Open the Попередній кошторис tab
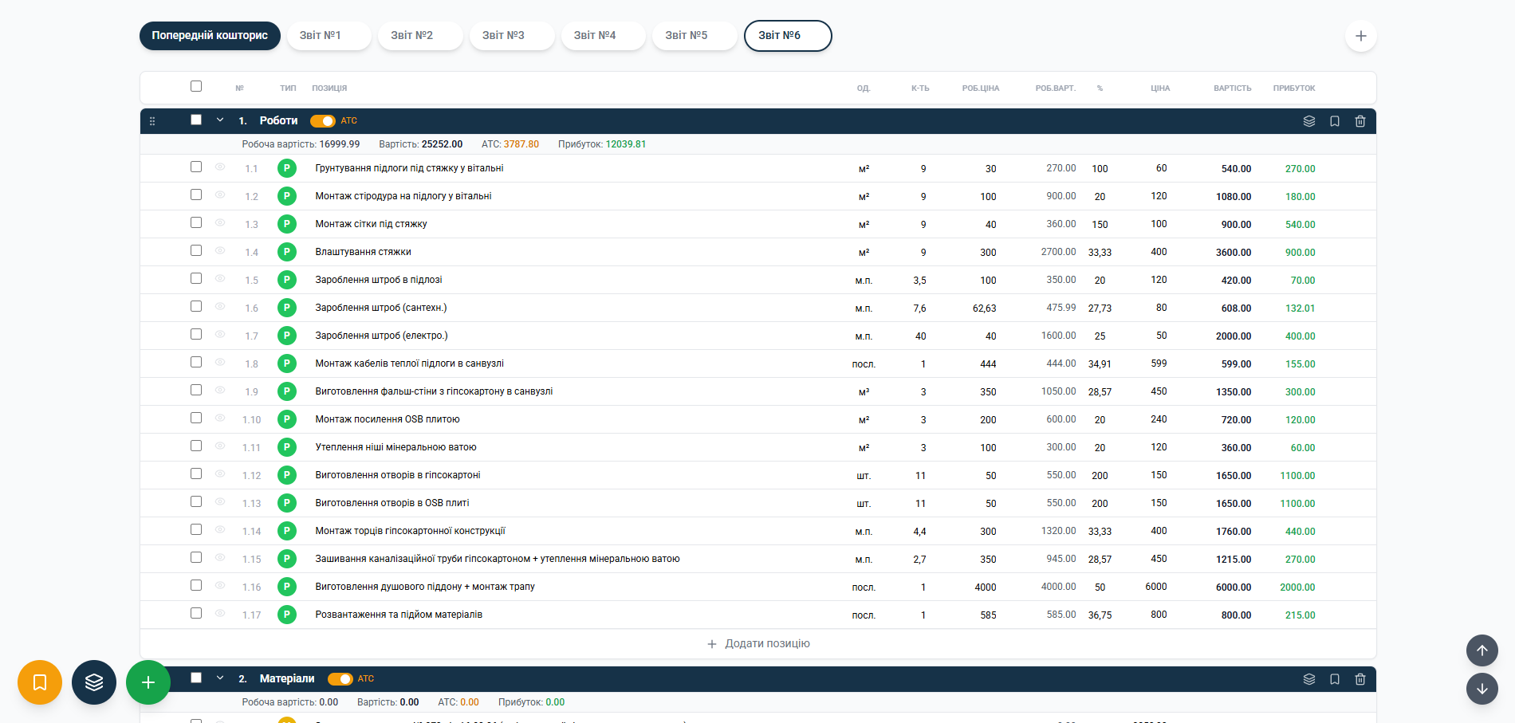1515x723 pixels. point(210,35)
